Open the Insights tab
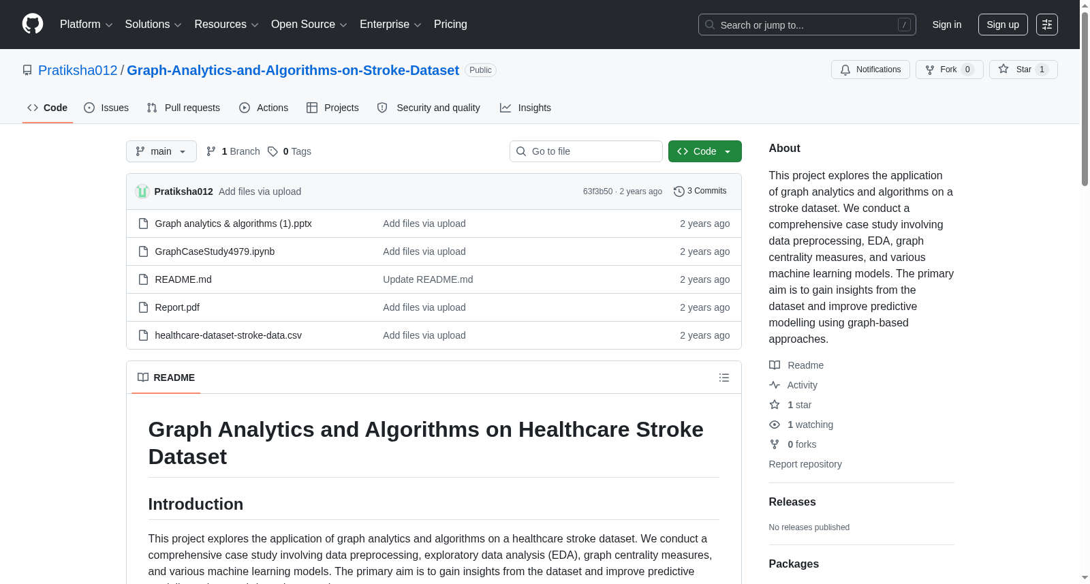Viewport: 1090px width, 584px height. [x=525, y=108]
